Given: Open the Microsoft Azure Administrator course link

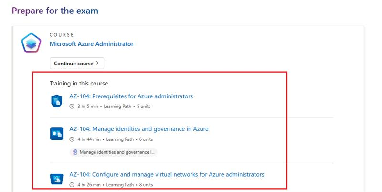Looking at the screenshot, I should (x=91, y=44).
